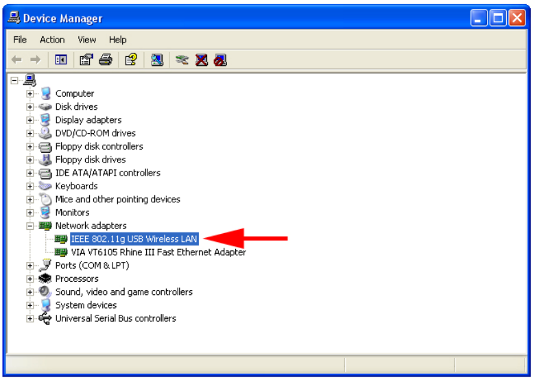The width and height of the screenshot is (535, 382).
Task: Select IEEE 802.11g USB Wireless LAN
Action: (134, 239)
